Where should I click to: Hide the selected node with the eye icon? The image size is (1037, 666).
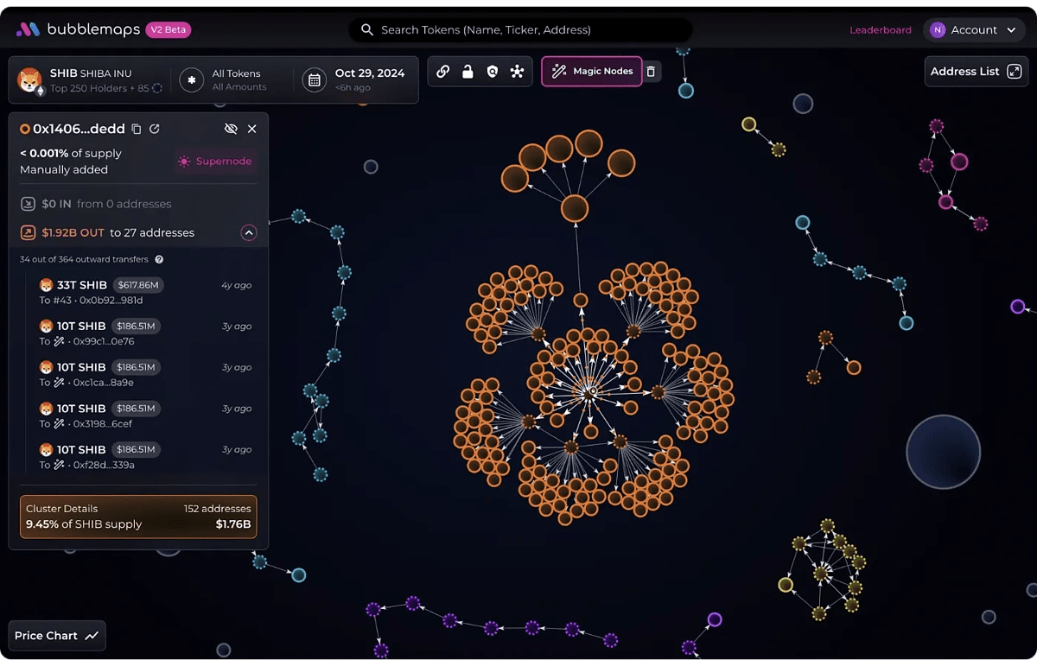[231, 128]
